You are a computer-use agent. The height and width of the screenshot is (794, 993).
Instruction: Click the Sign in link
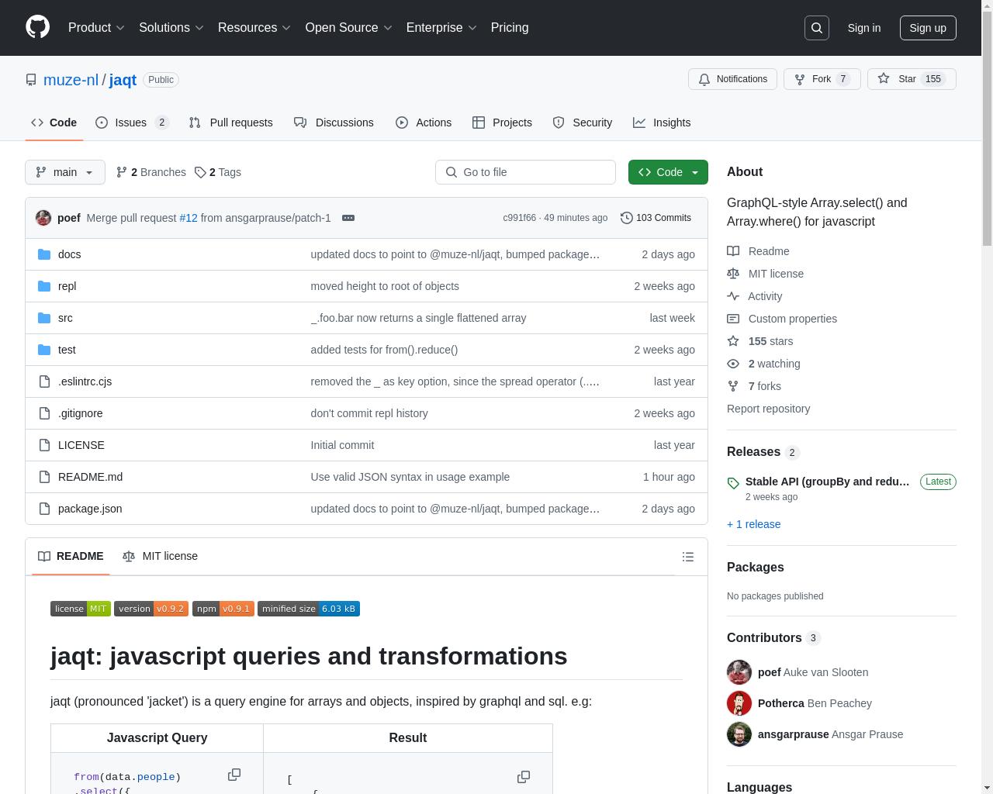pyautogui.click(x=863, y=28)
